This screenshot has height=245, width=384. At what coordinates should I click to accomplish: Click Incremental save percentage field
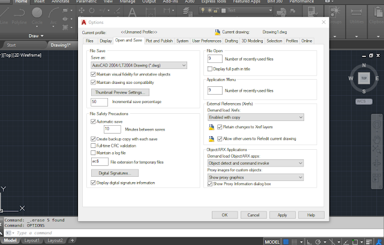pyautogui.click(x=99, y=102)
